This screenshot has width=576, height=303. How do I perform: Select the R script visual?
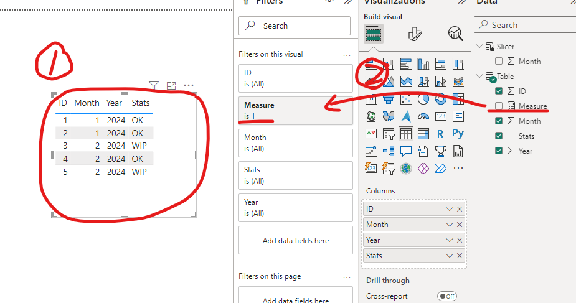[440, 134]
